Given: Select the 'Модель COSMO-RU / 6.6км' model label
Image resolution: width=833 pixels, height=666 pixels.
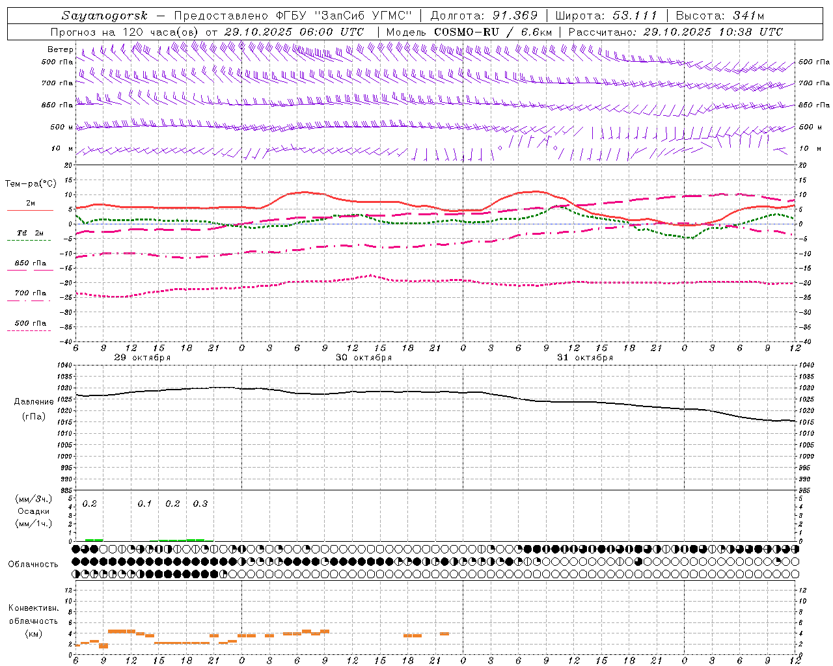Looking at the screenshot, I should tap(469, 32).
